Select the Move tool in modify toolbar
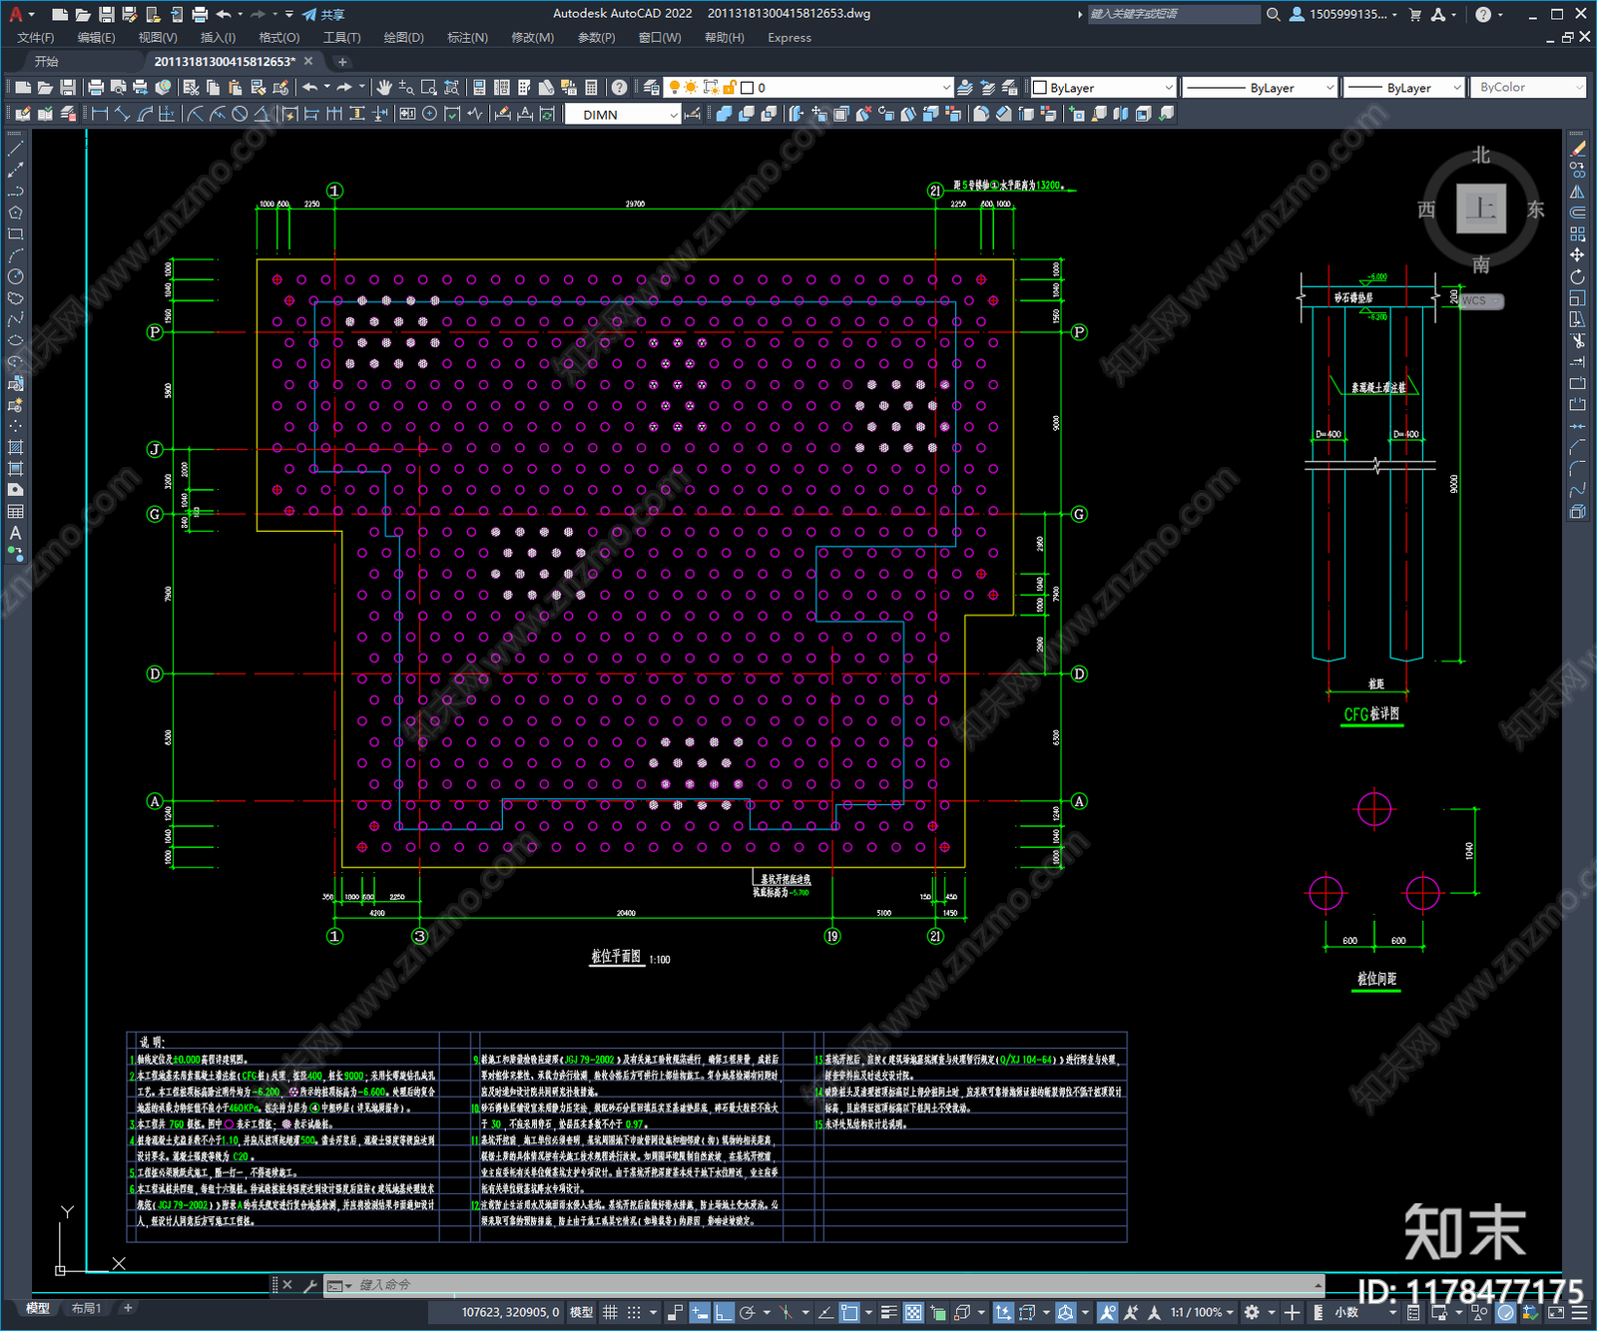 click(x=1577, y=255)
